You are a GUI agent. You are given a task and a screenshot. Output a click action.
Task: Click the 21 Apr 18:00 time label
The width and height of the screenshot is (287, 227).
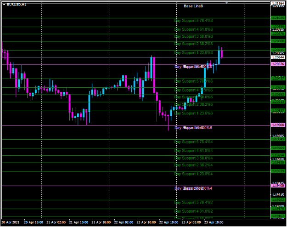click(101, 222)
